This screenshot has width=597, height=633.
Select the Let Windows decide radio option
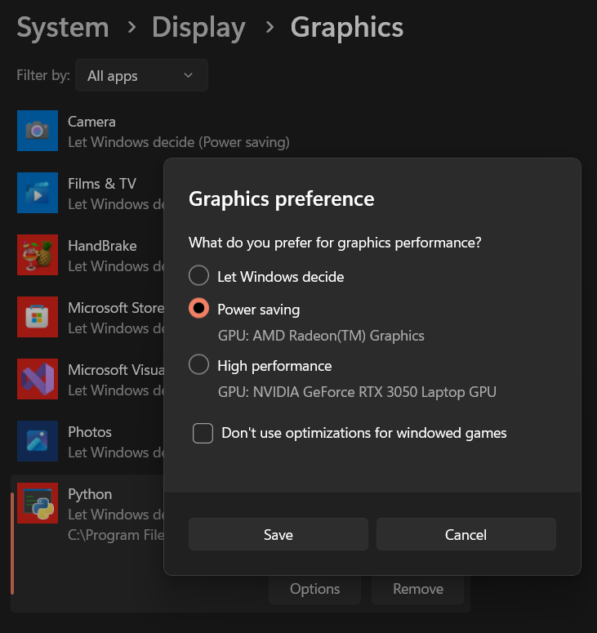point(199,276)
